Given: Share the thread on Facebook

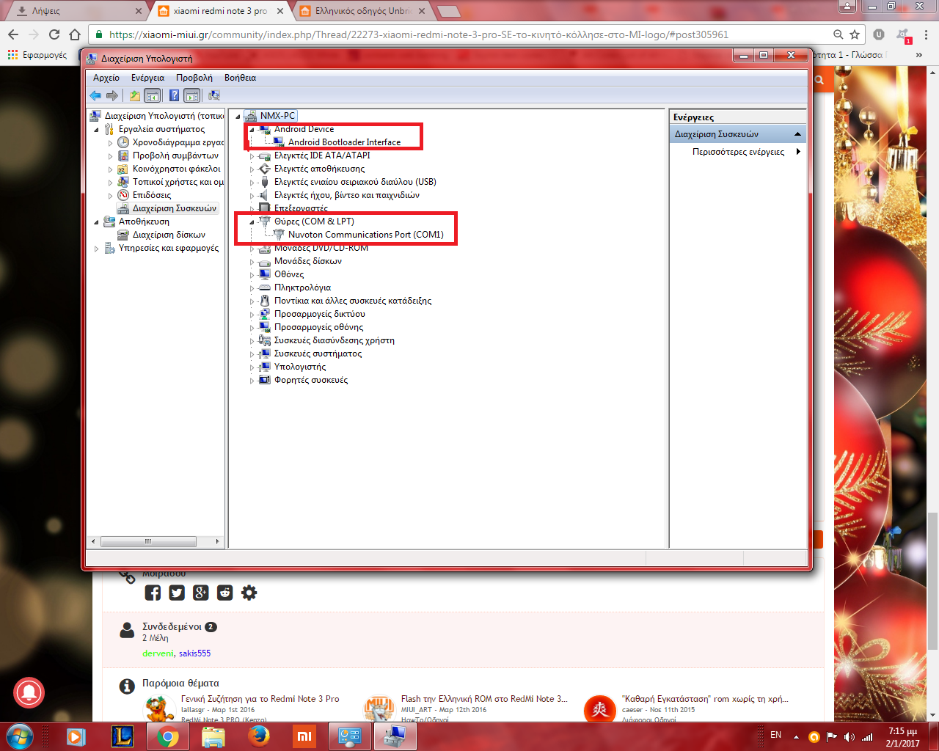Looking at the screenshot, I should (x=153, y=593).
